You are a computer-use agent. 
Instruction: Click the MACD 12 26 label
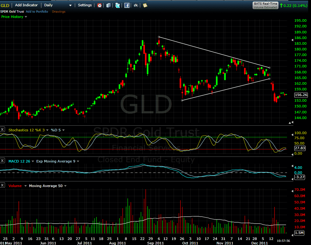[19, 161]
